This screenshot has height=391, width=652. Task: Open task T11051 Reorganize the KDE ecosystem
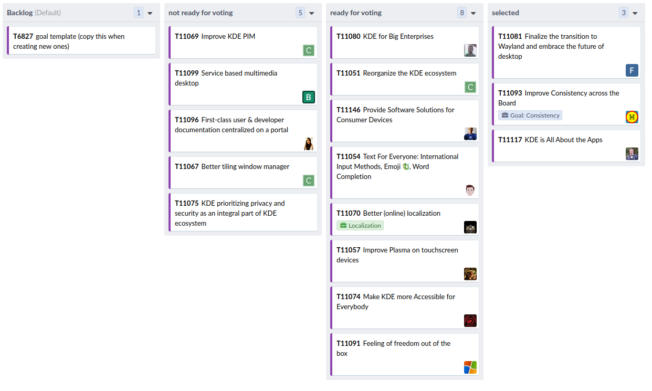396,73
